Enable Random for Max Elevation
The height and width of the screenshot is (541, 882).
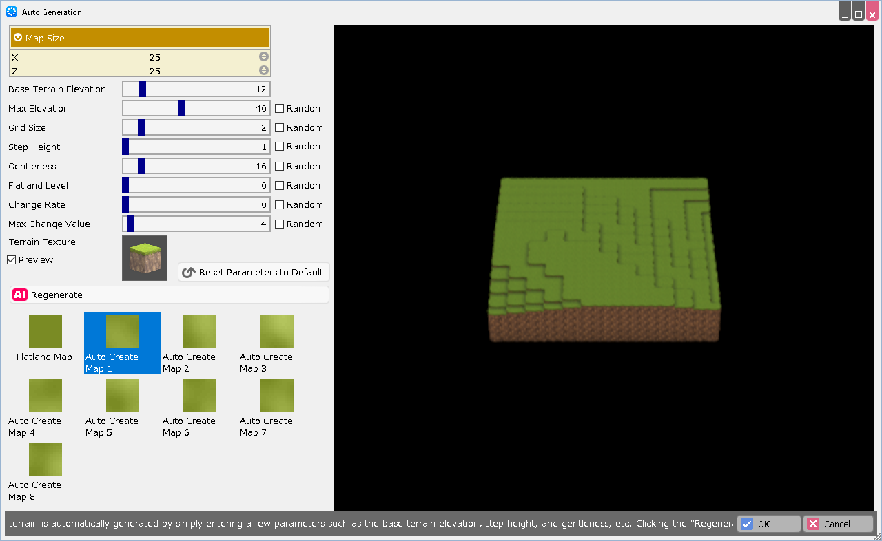[x=280, y=109]
